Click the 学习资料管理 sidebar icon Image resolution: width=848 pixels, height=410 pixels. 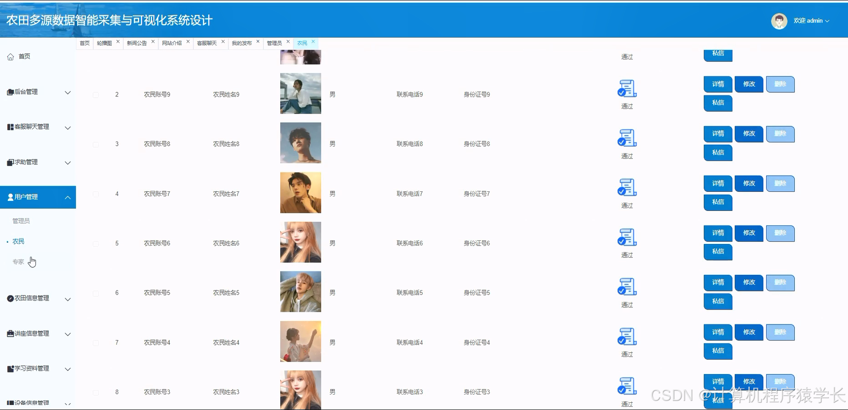10,369
